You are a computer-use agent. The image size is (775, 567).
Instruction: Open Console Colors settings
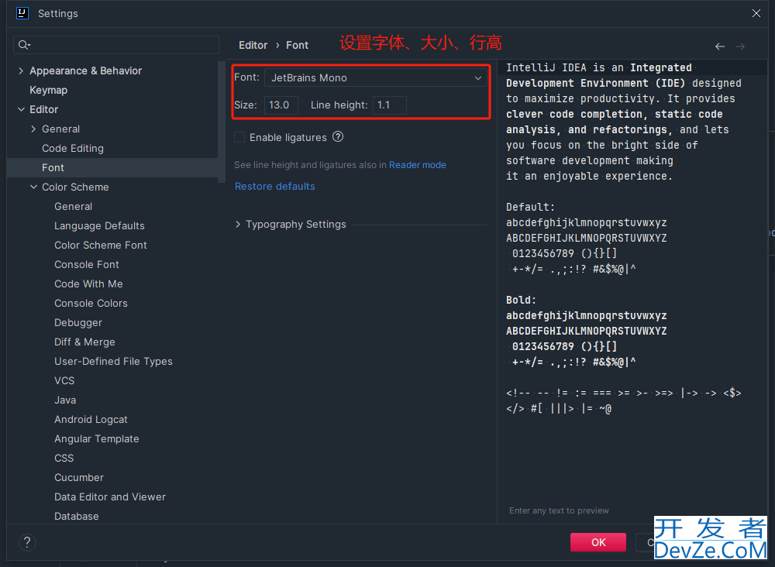pos(91,304)
